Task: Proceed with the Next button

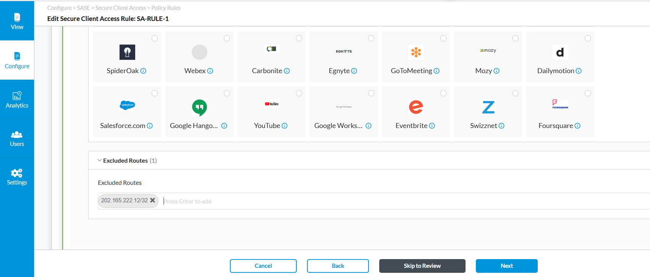Action: 507,266
